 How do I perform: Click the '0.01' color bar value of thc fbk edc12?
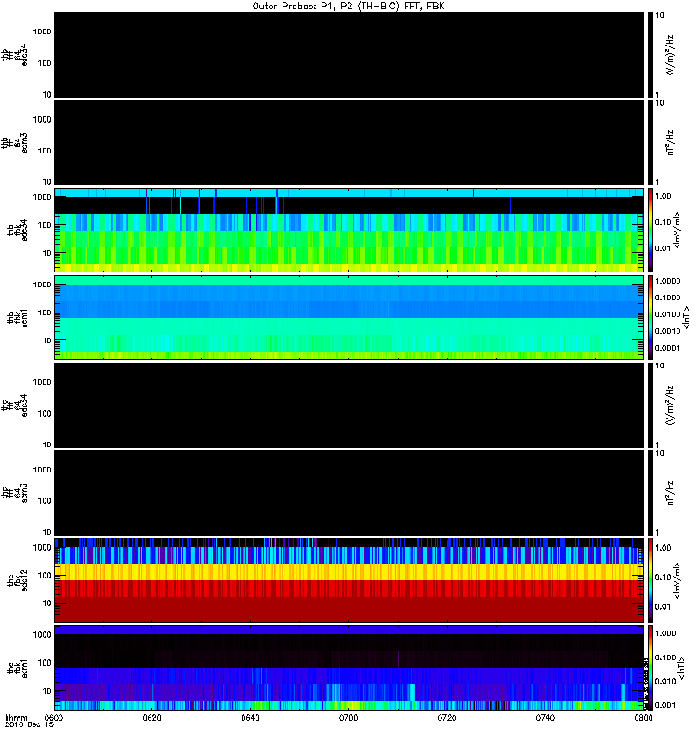pos(664,607)
